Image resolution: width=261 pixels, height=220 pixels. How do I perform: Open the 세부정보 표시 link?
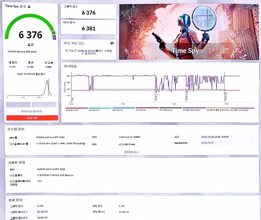click(x=131, y=152)
